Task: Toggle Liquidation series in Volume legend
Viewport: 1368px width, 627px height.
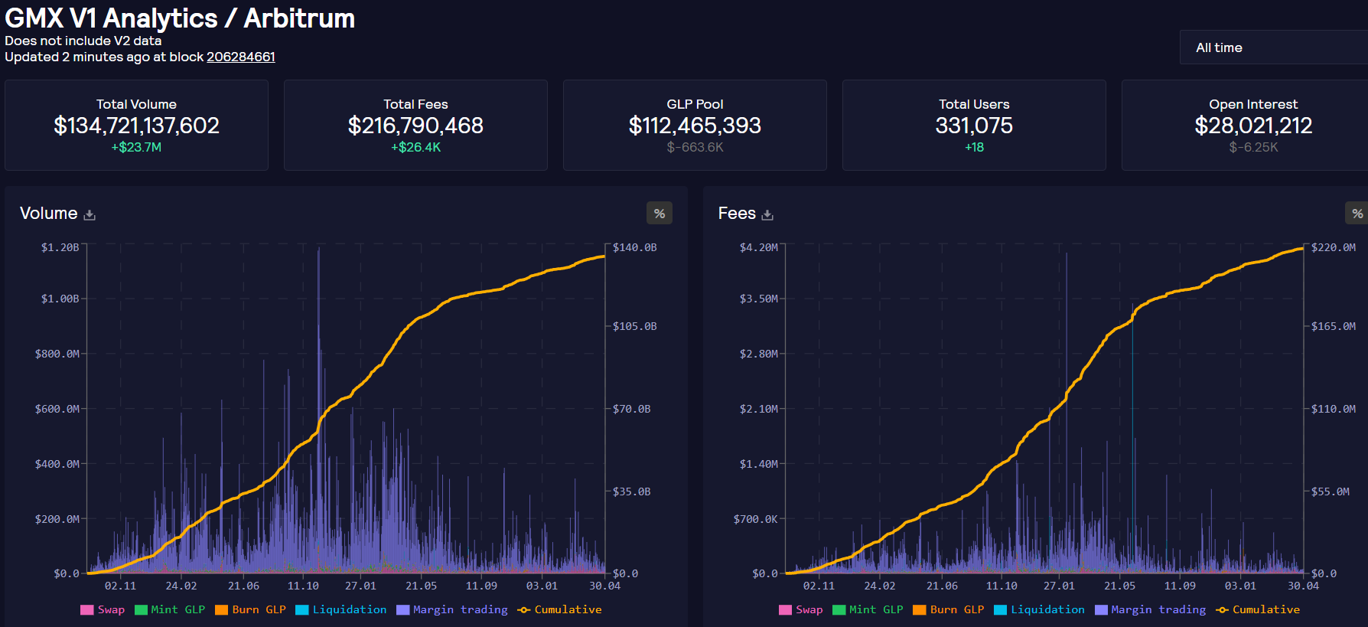Action: pyautogui.click(x=341, y=609)
